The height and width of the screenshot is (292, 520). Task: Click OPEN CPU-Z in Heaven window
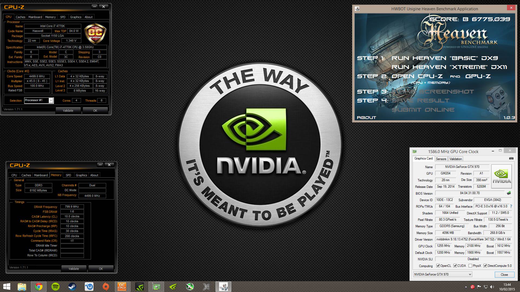pos(417,76)
